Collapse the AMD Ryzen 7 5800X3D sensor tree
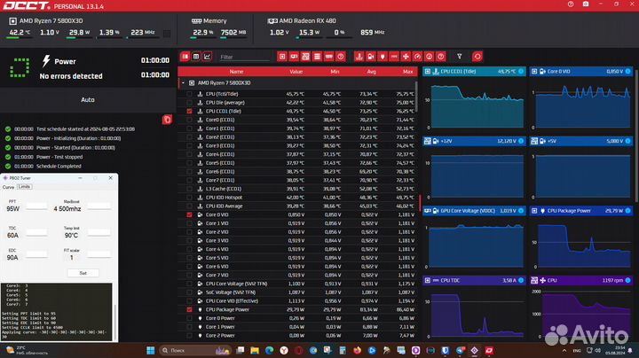Viewport: 639px width, 358px height. tap(183, 83)
